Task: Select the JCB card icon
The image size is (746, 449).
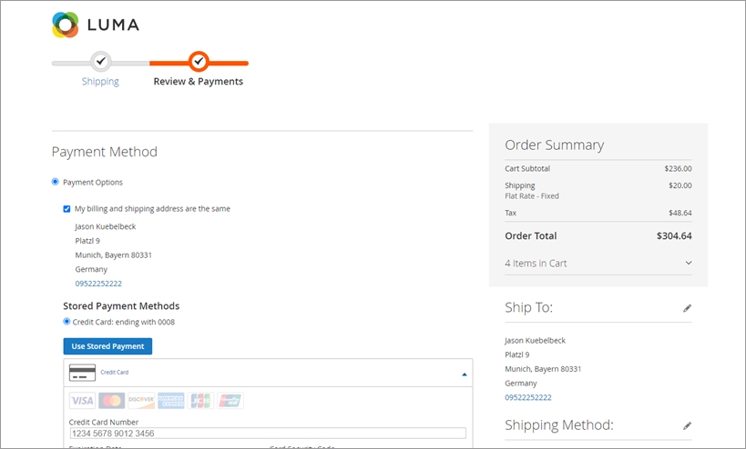Action: 200,401
